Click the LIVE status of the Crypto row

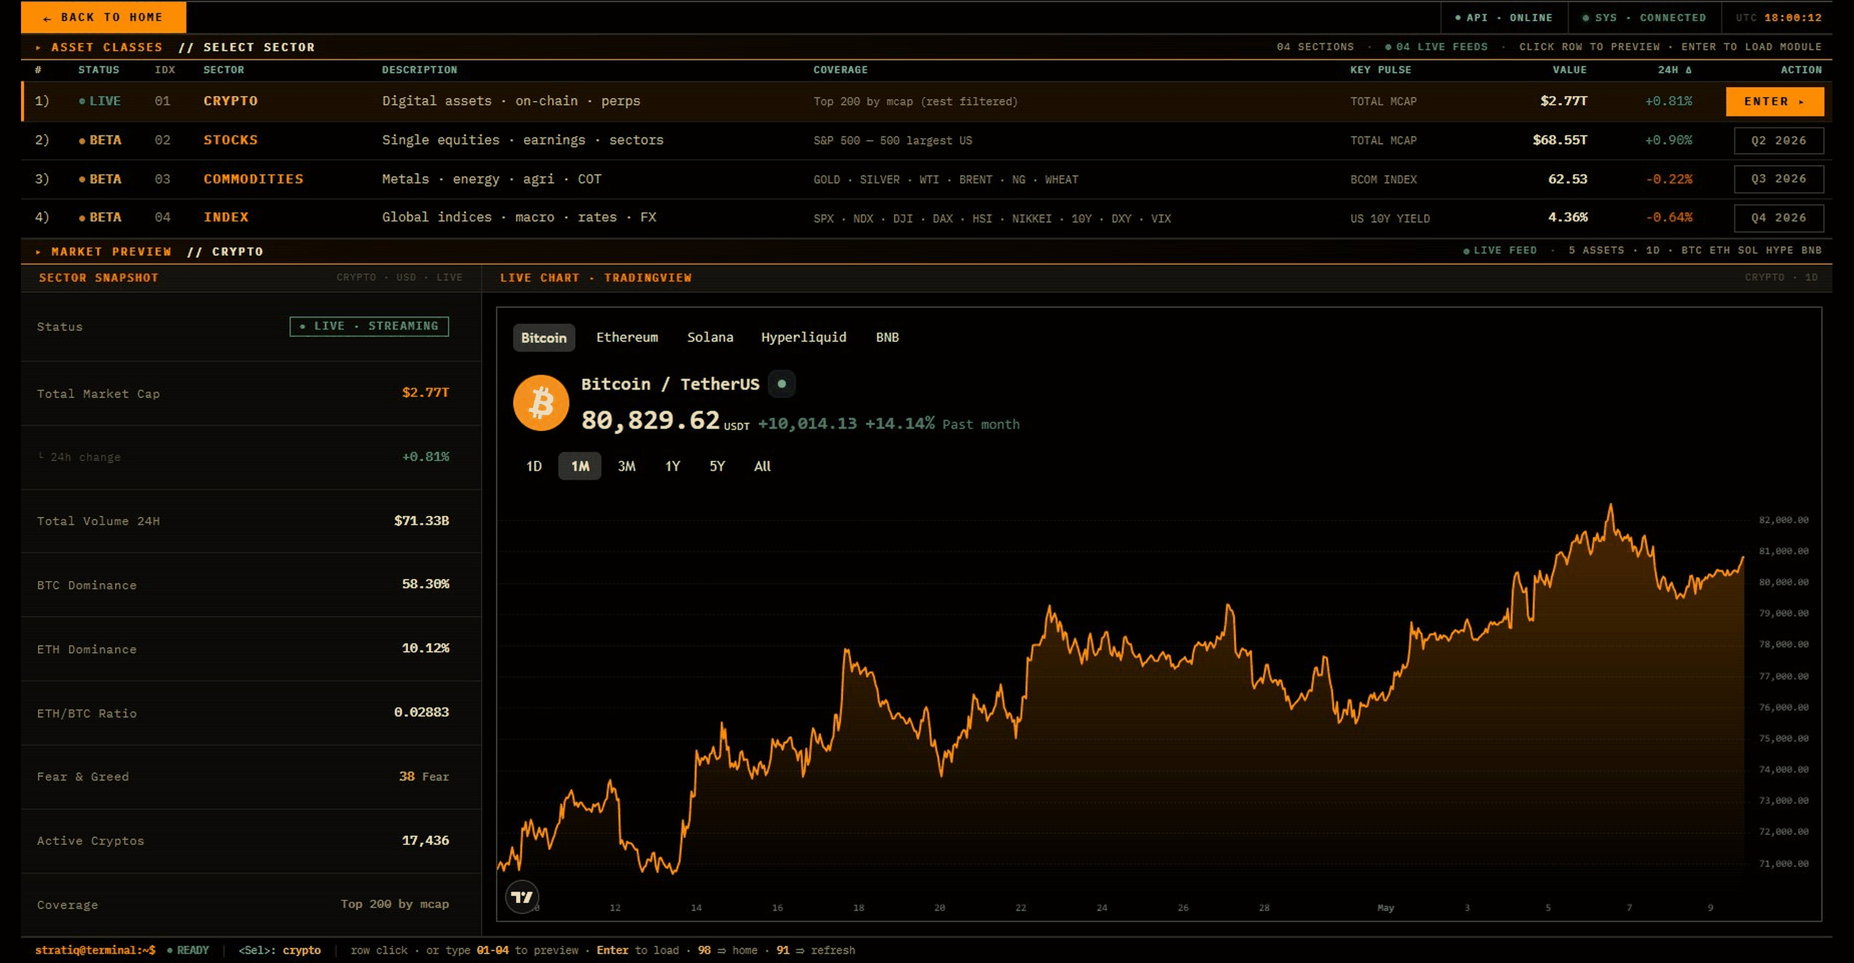coord(99,101)
